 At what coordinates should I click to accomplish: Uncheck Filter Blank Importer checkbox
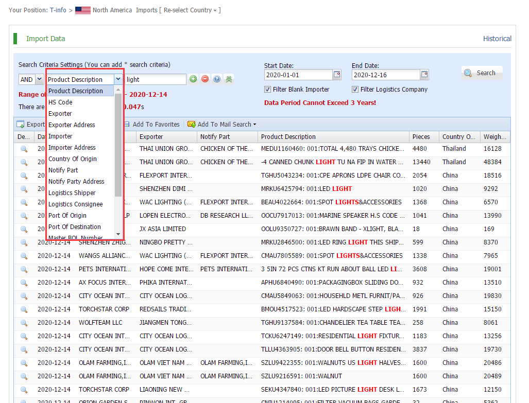(x=268, y=90)
